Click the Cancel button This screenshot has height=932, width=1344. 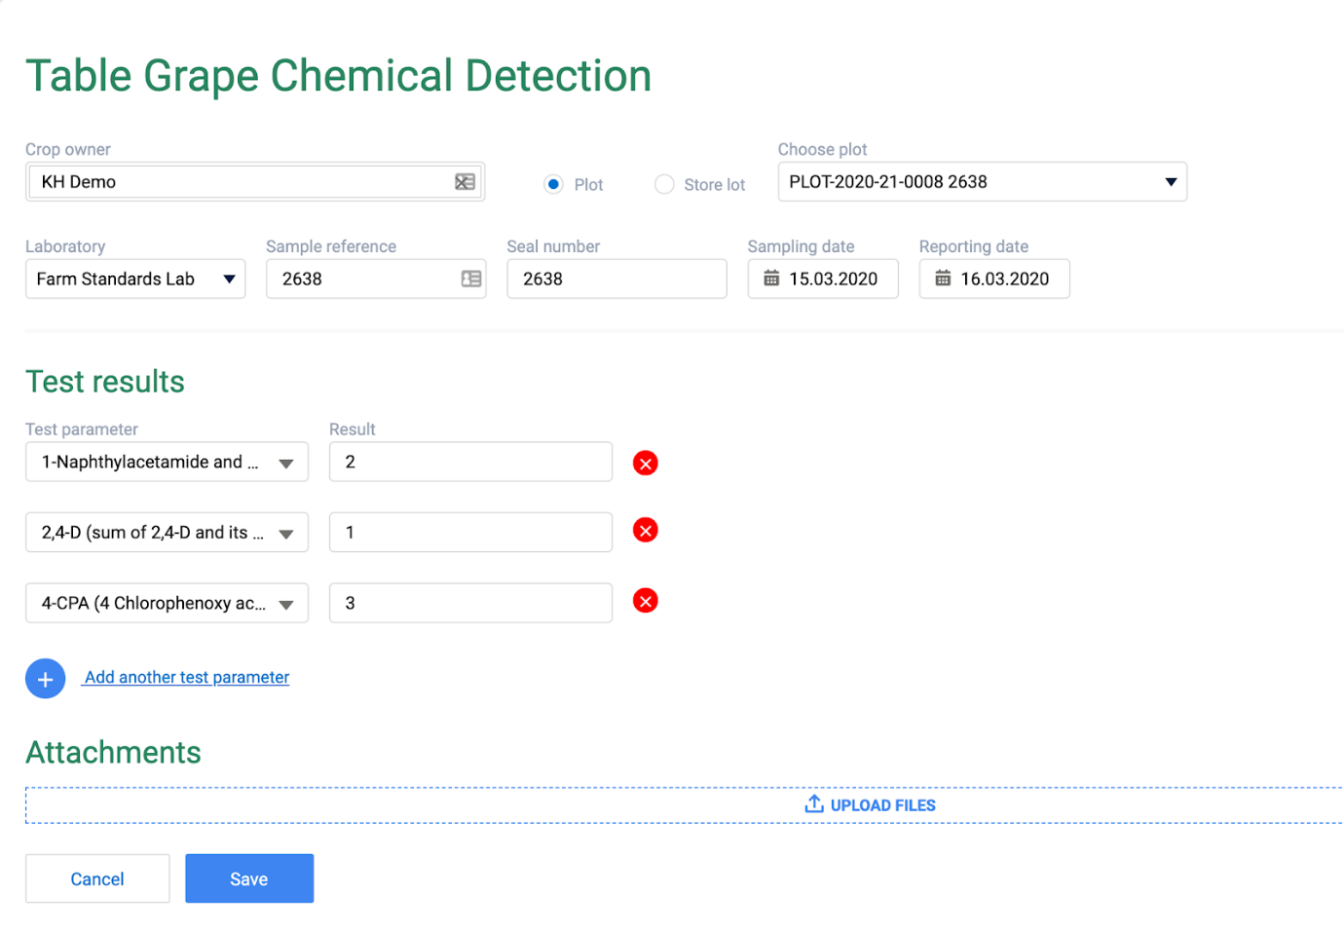pyautogui.click(x=97, y=878)
